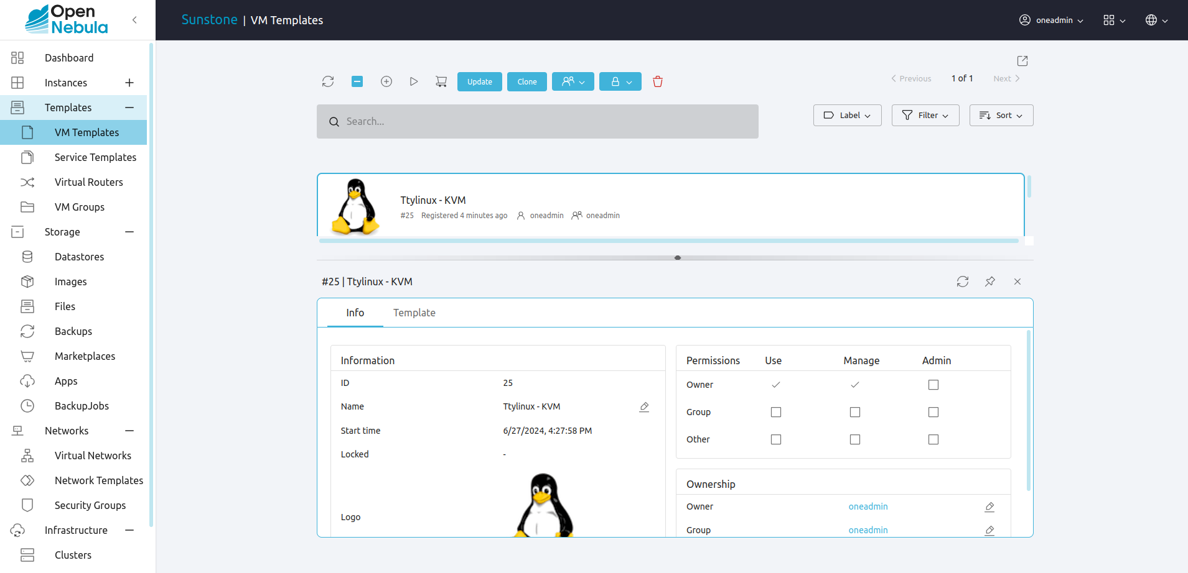Go to Files section
1188x573 pixels.
click(x=73, y=306)
